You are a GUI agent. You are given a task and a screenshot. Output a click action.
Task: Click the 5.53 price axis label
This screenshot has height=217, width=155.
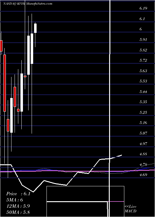coord(143,81)
